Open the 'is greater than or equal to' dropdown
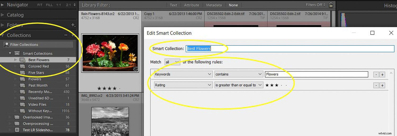The height and width of the screenshot is (136, 397). [238, 85]
